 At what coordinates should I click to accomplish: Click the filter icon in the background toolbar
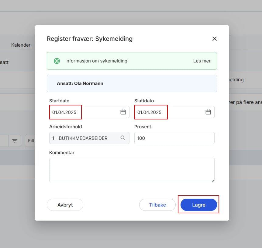click(x=15, y=141)
